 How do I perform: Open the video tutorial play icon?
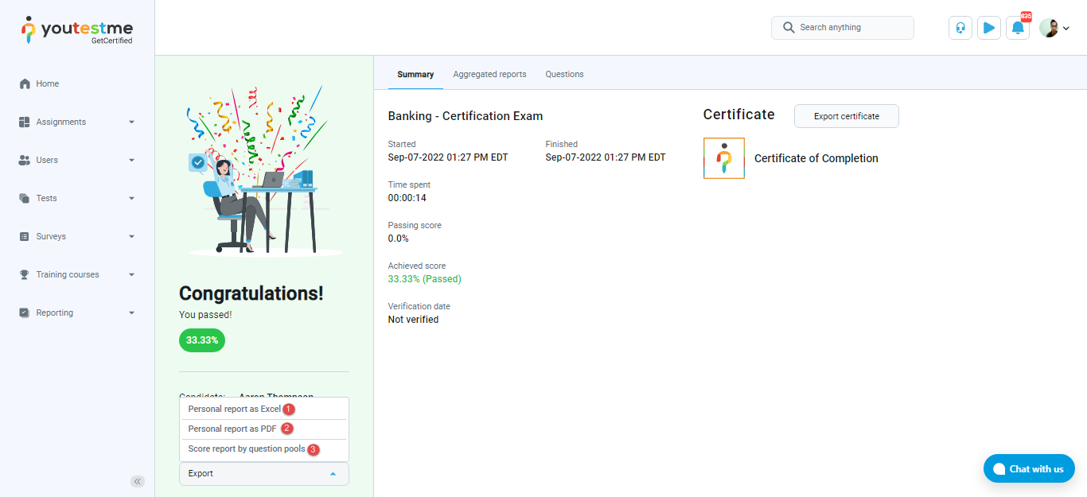tap(988, 28)
